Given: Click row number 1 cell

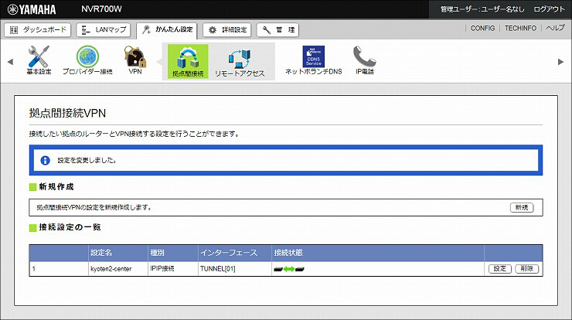Looking at the screenshot, I should tap(59, 269).
